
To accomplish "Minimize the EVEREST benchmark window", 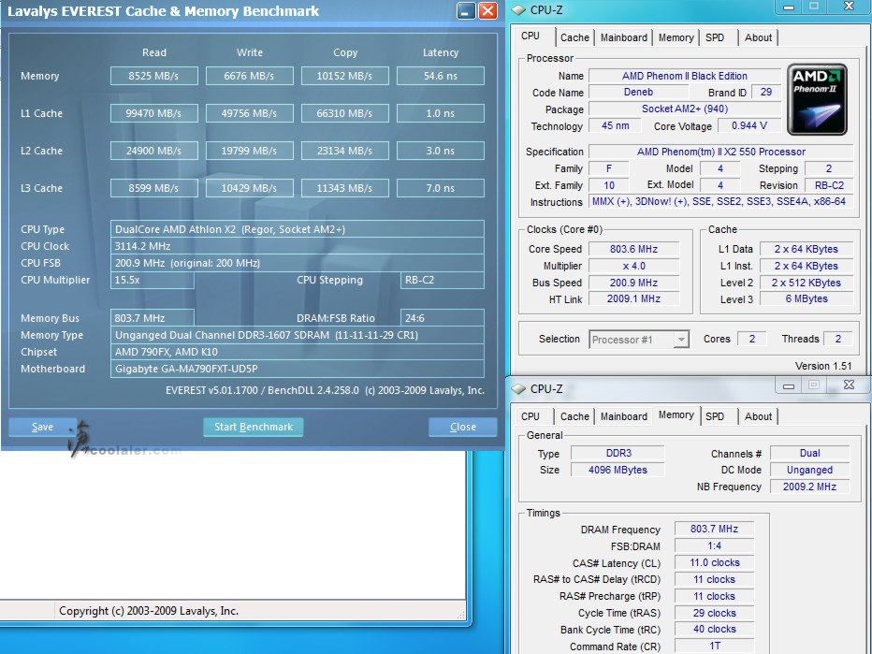I will (466, 10).
